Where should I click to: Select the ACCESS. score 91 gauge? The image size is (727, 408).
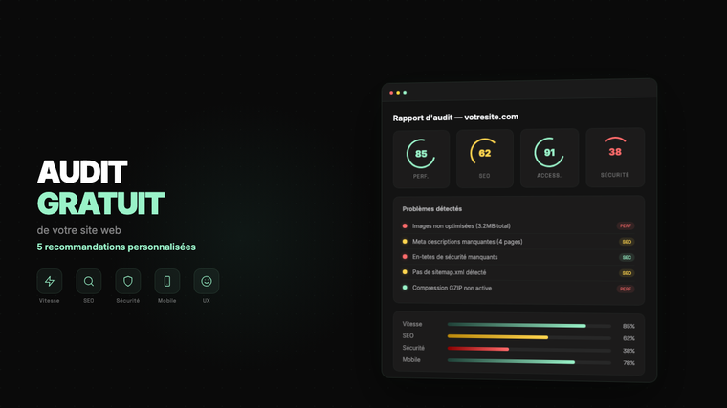(549, 158)
